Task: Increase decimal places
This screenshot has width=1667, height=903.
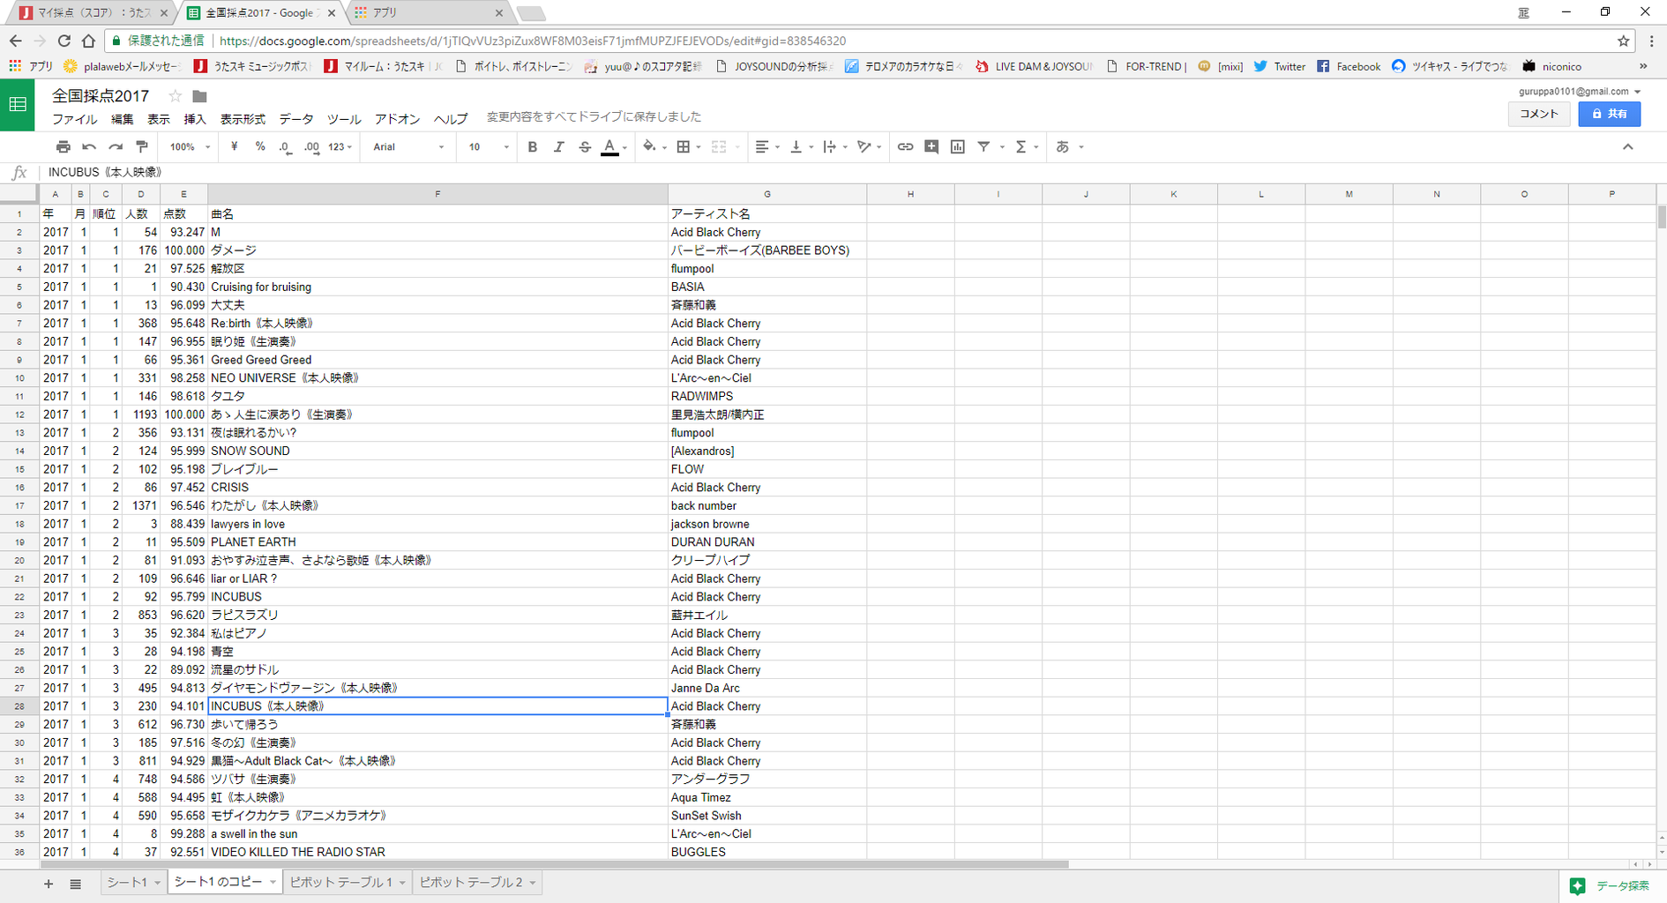Action: (x=311, y=147)
